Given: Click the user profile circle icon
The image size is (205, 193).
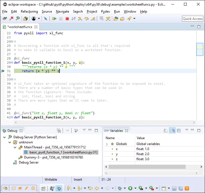Looking at the screenshot, I should [x=34, y=19].
